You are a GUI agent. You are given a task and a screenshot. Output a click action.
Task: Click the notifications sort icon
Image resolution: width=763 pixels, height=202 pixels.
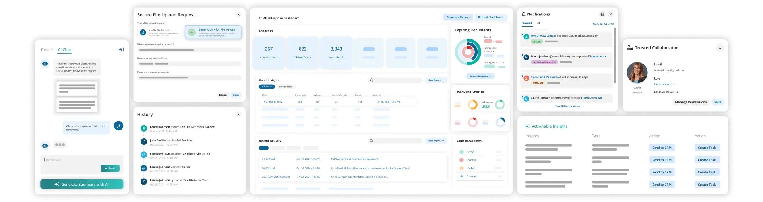click(x=602, y=14)
